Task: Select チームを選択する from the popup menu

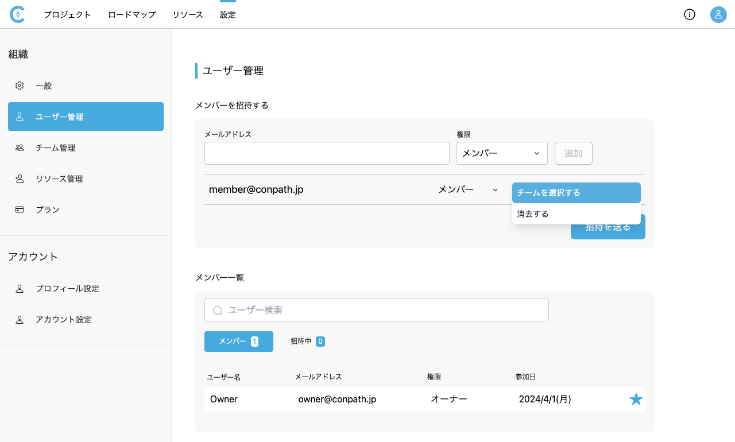Action: click(x=576, y=193)
